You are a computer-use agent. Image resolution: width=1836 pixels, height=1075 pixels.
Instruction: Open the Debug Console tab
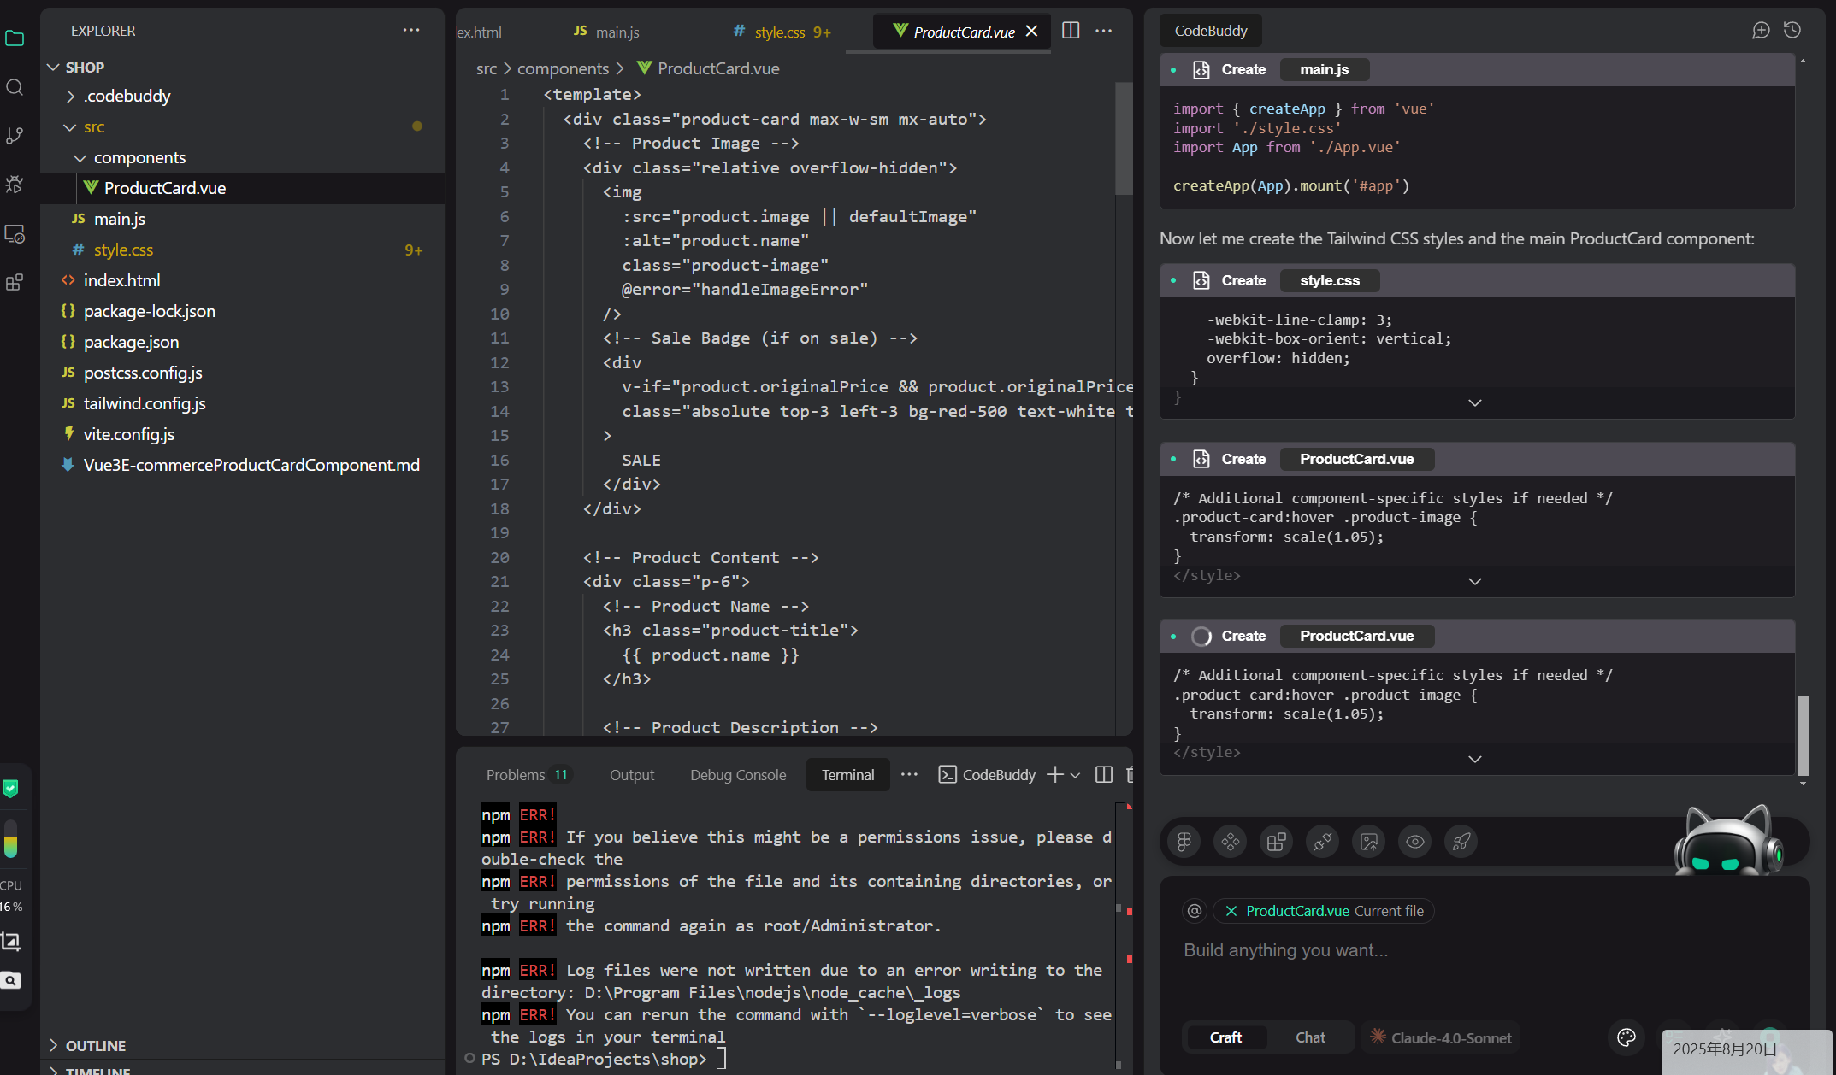tap(738, 775)
